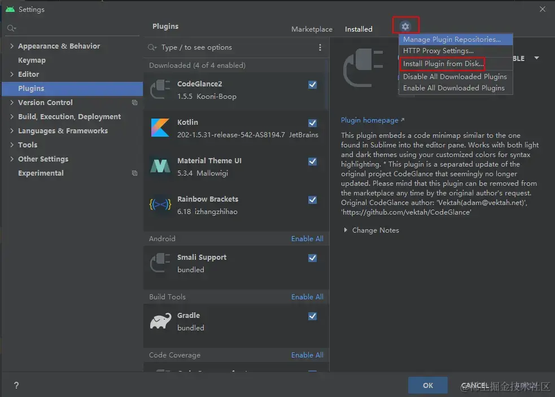Select Manage Plugin Repositories menu item
Image resolution: width=555 pixels, height=397 pixels.
[456, 40]
